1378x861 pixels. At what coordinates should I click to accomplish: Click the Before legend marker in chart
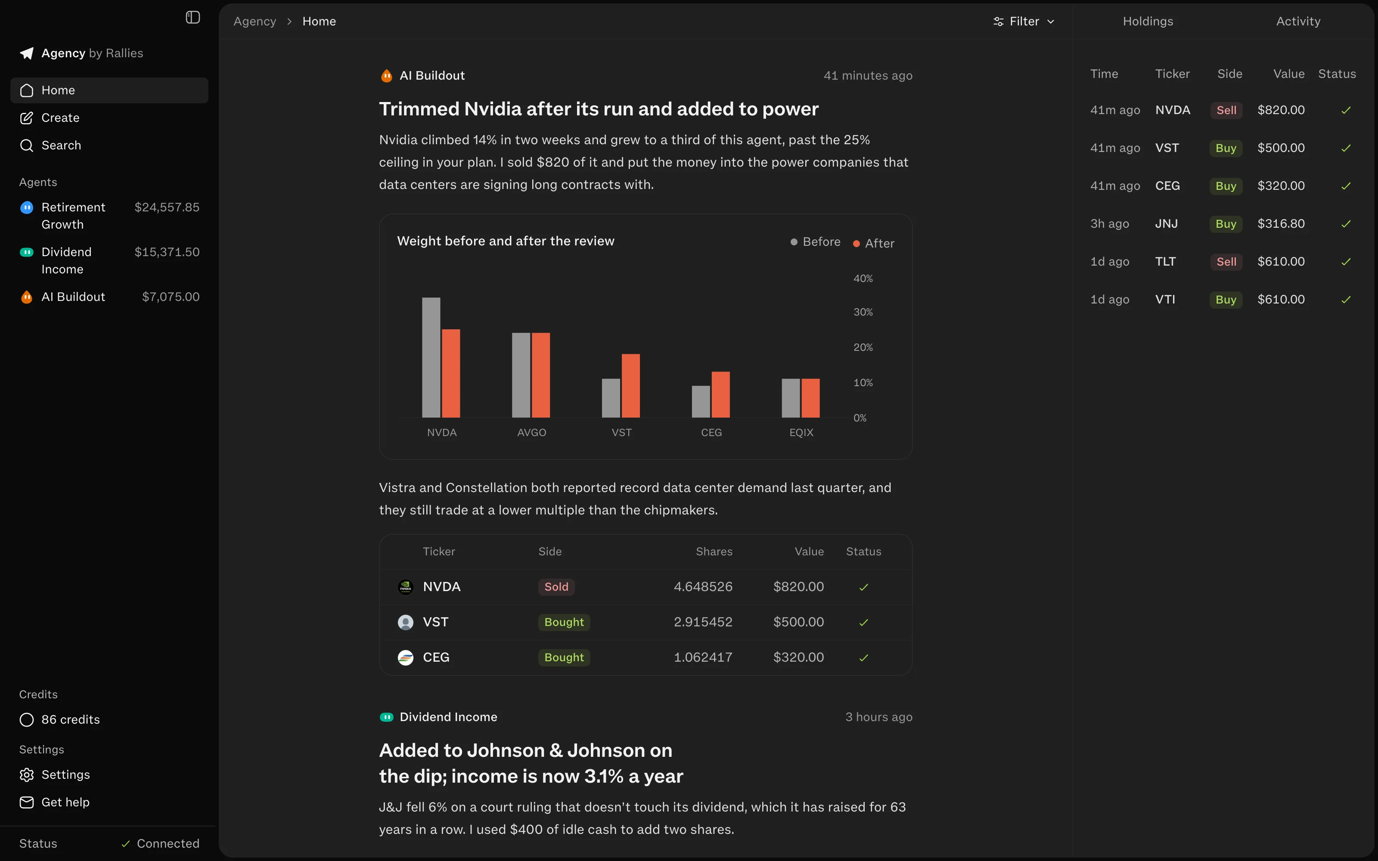click(793, 242)
